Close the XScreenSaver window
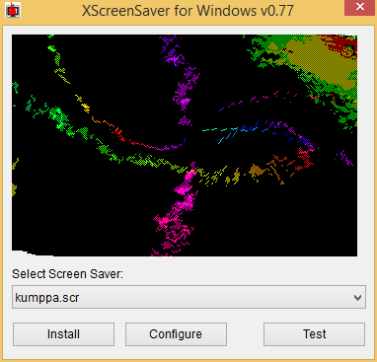 (x=360, y=7)
